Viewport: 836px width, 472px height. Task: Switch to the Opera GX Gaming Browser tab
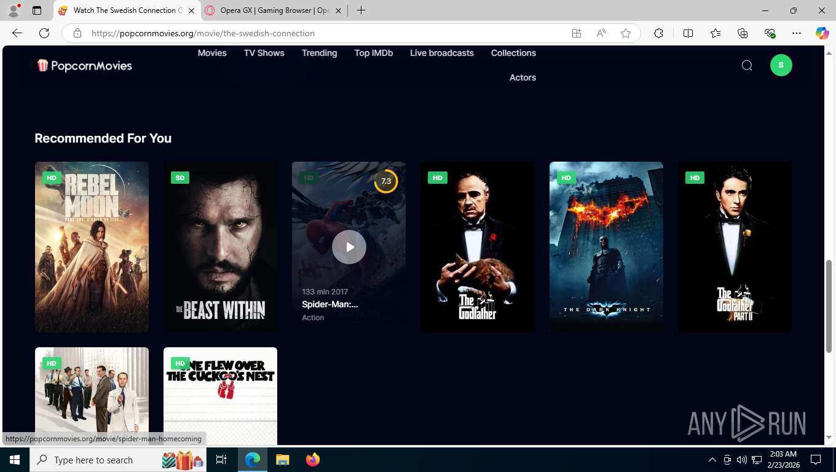pyautogui.click(x=274, y=10)
